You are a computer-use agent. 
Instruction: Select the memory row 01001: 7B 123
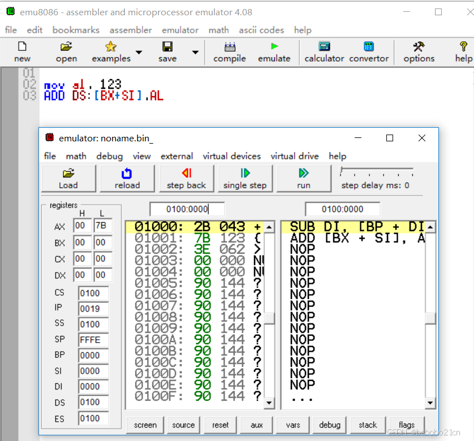point(195,238)
